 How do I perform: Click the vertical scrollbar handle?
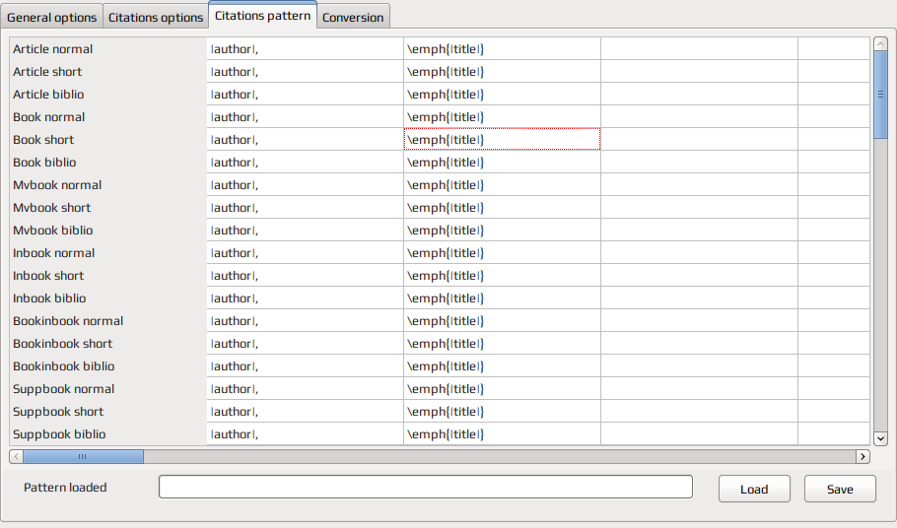(880, 95)
